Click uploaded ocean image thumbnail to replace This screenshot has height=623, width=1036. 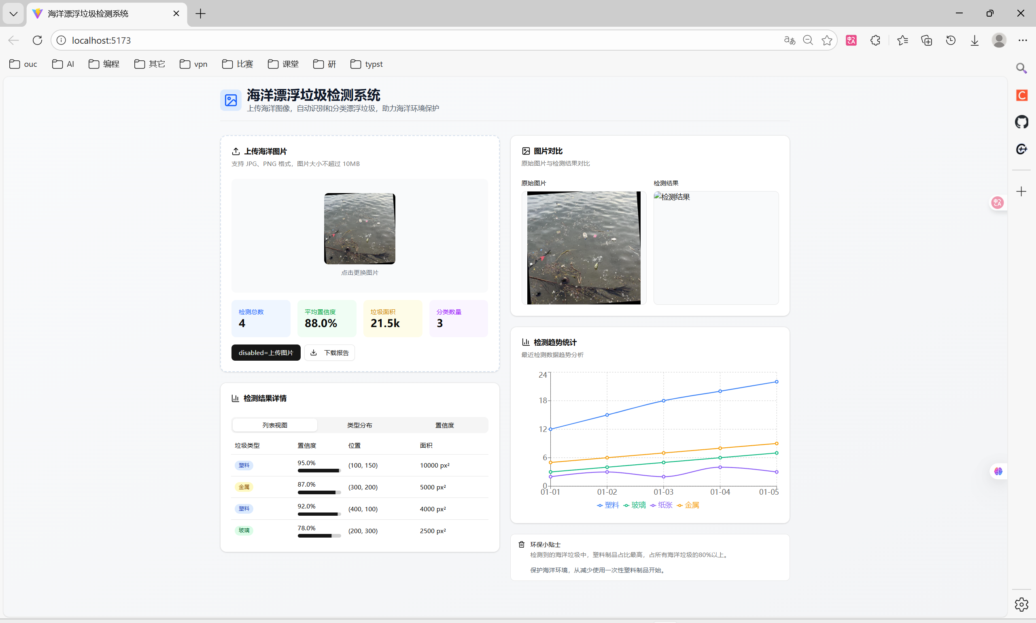[x=359, y=229]
